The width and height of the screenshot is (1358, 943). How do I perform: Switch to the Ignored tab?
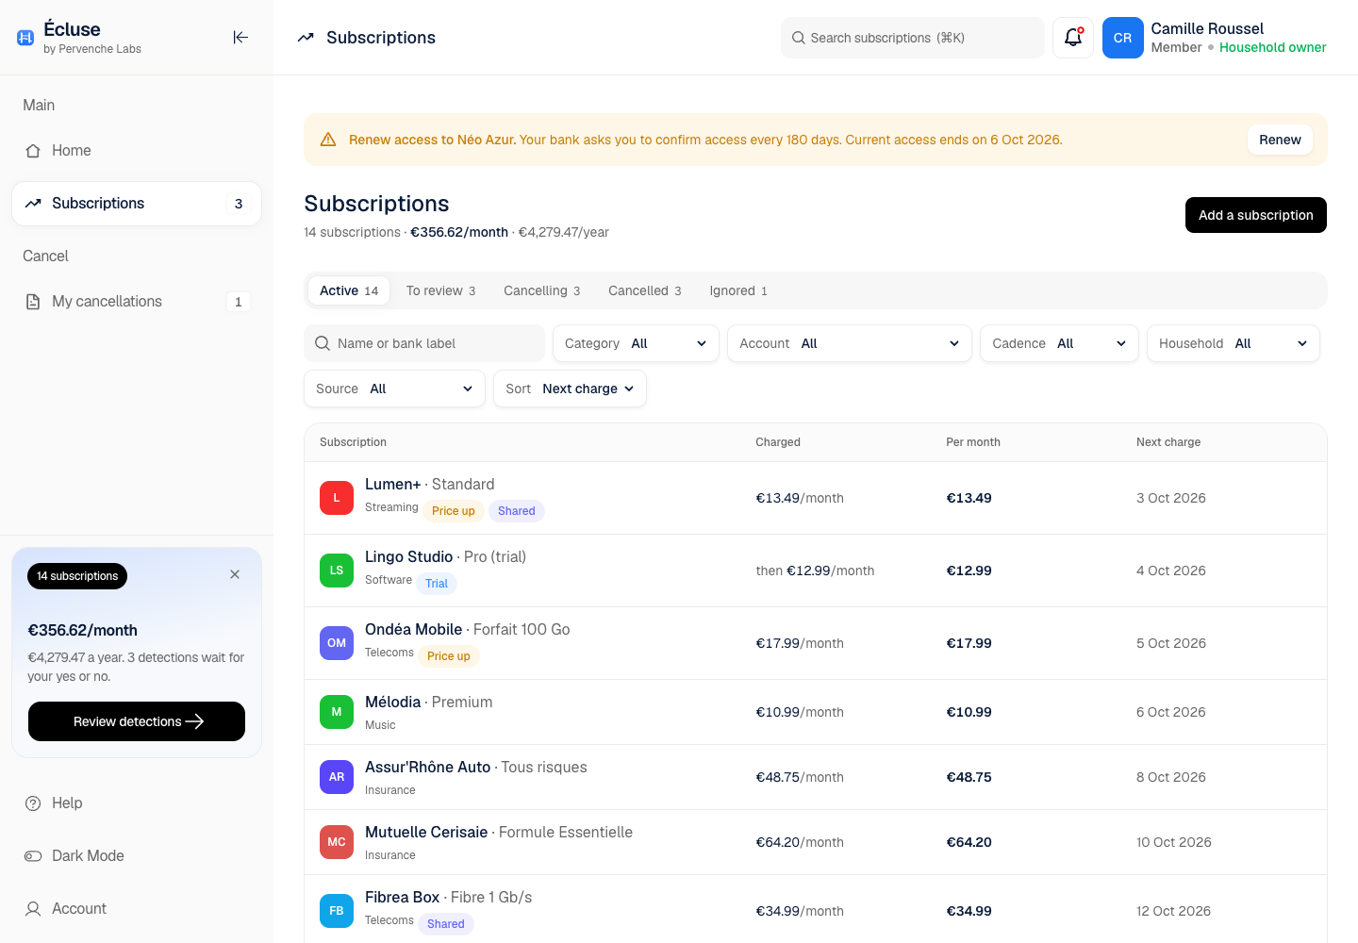[738, 290]
